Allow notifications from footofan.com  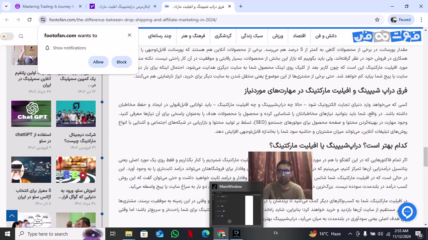98,62
